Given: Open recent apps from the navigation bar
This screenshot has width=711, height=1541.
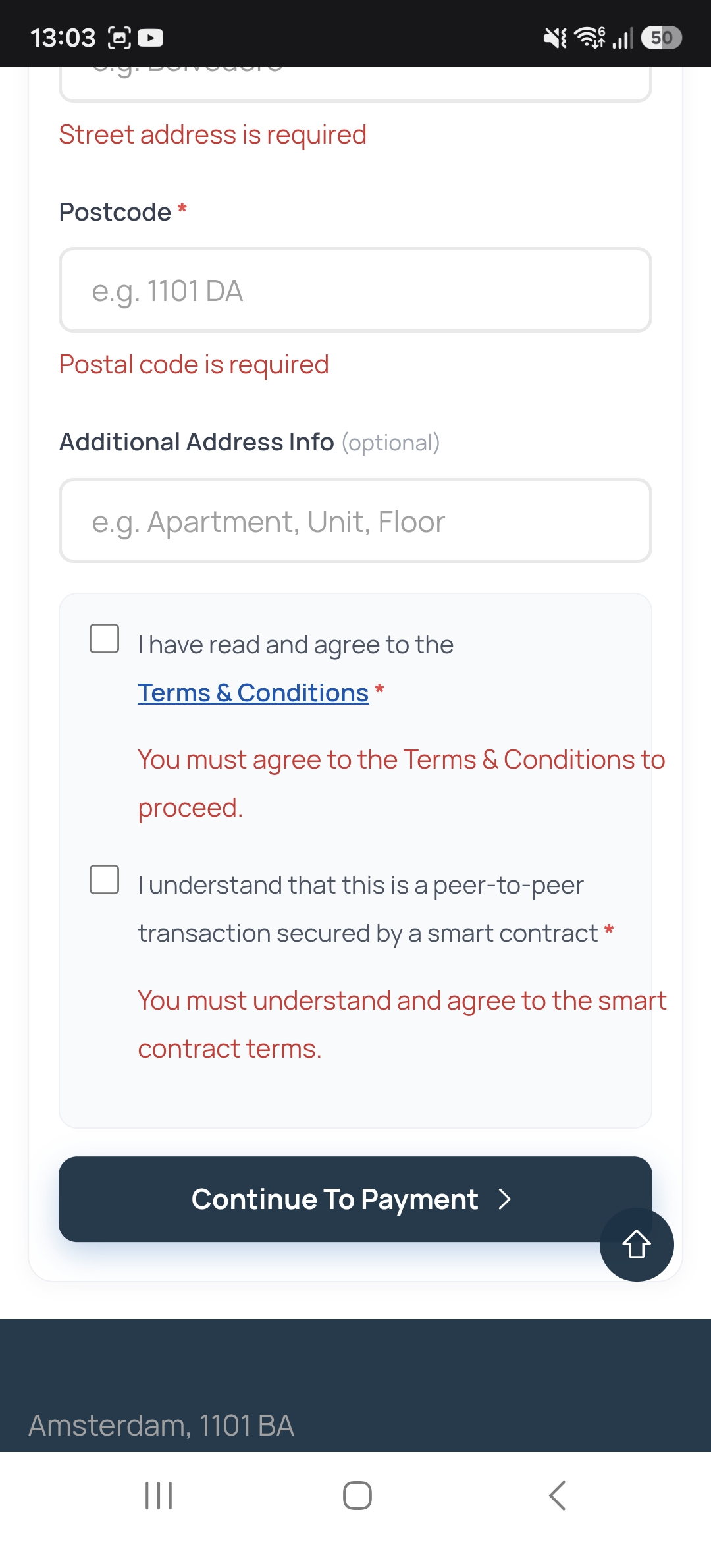Looking at the screenshot, I should (x=159, y=1496).
